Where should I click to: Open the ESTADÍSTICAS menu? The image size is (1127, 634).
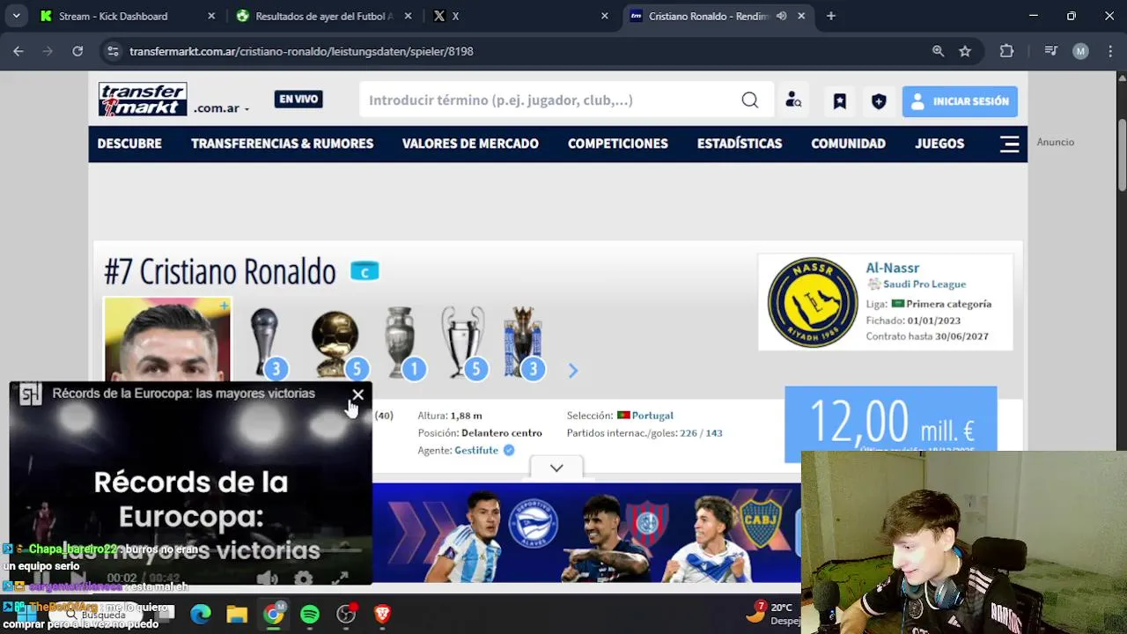pos(740,144)
